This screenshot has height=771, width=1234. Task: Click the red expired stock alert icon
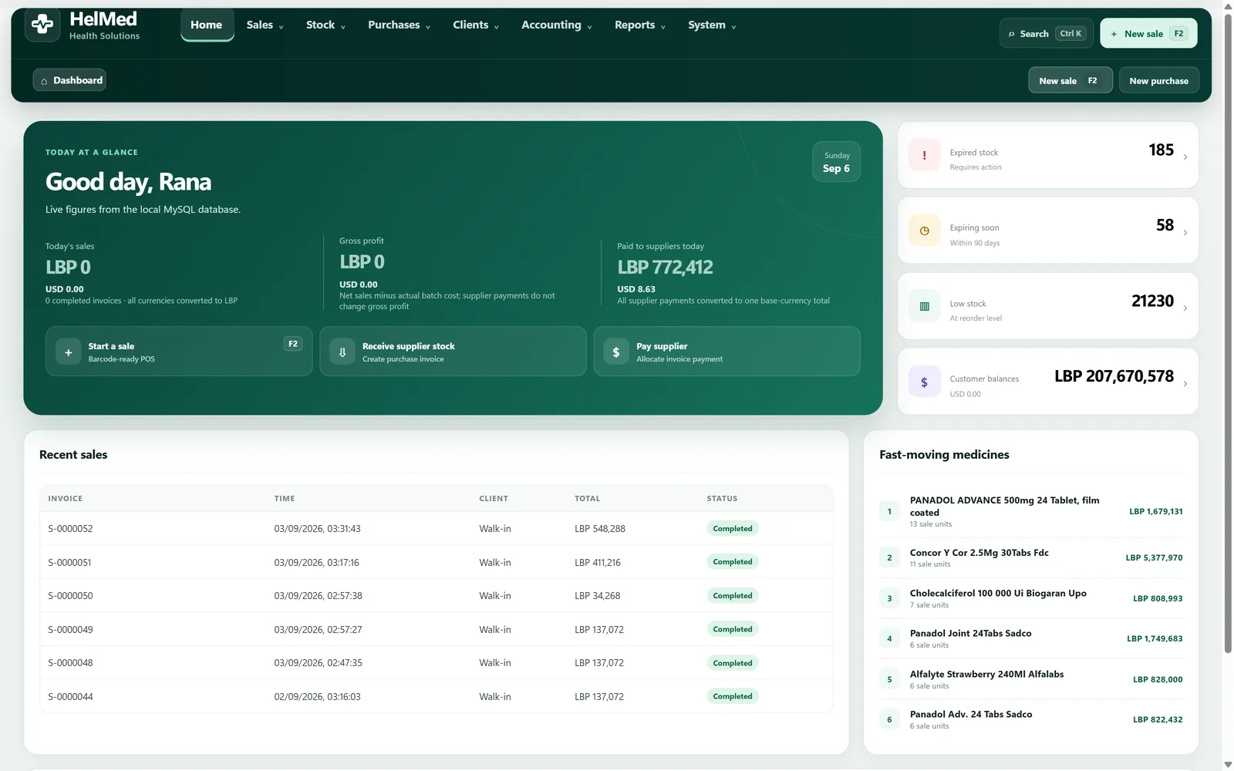[924, 155]
